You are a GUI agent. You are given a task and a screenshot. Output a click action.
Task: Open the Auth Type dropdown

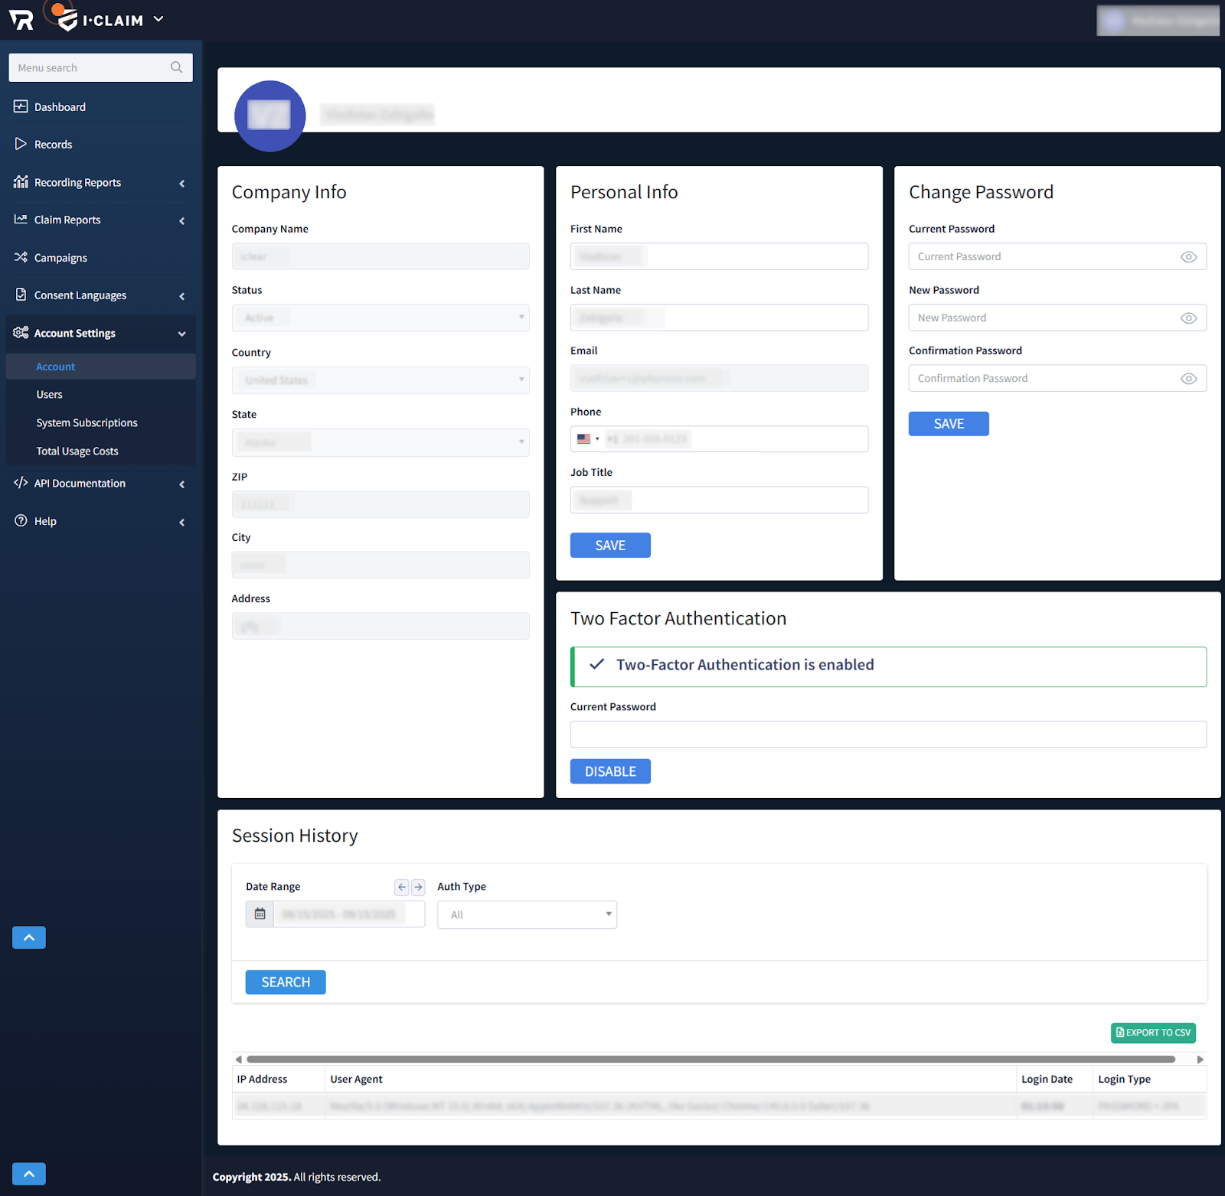coord(527,914)
